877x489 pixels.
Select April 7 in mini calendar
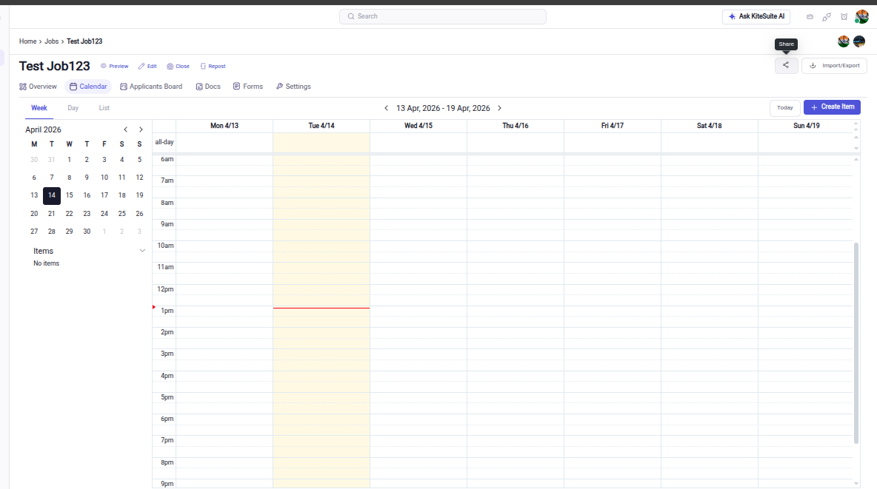point(51,178)
